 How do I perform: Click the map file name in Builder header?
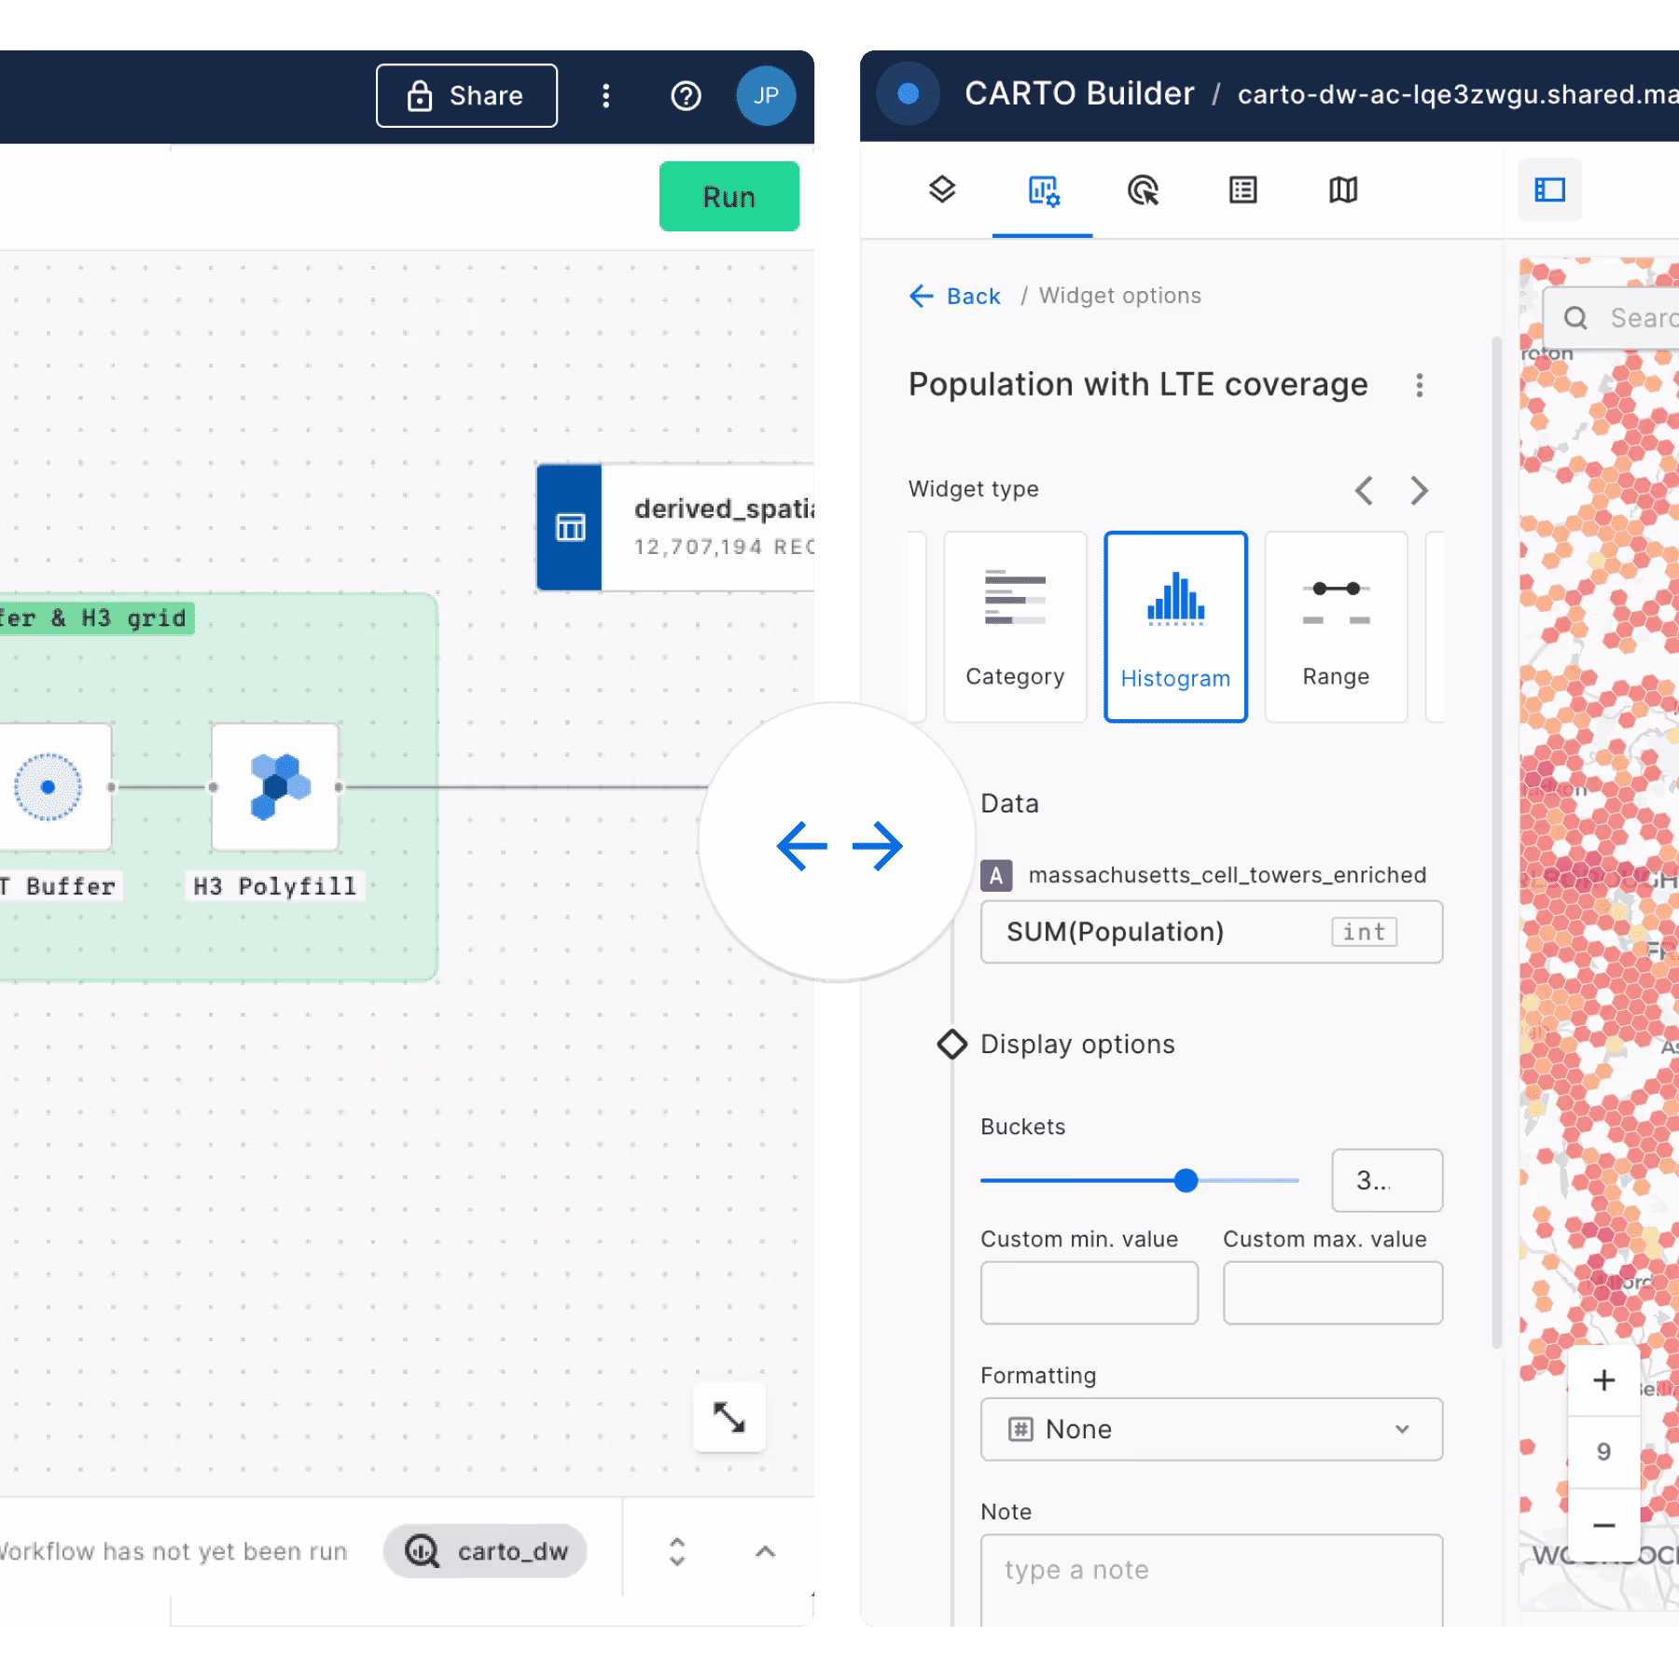1457,94
